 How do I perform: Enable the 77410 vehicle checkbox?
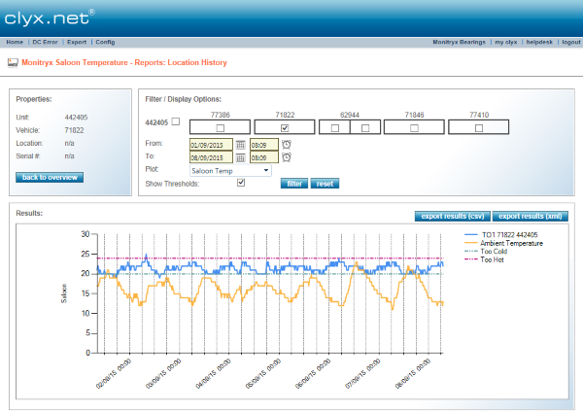pos(479,128)
